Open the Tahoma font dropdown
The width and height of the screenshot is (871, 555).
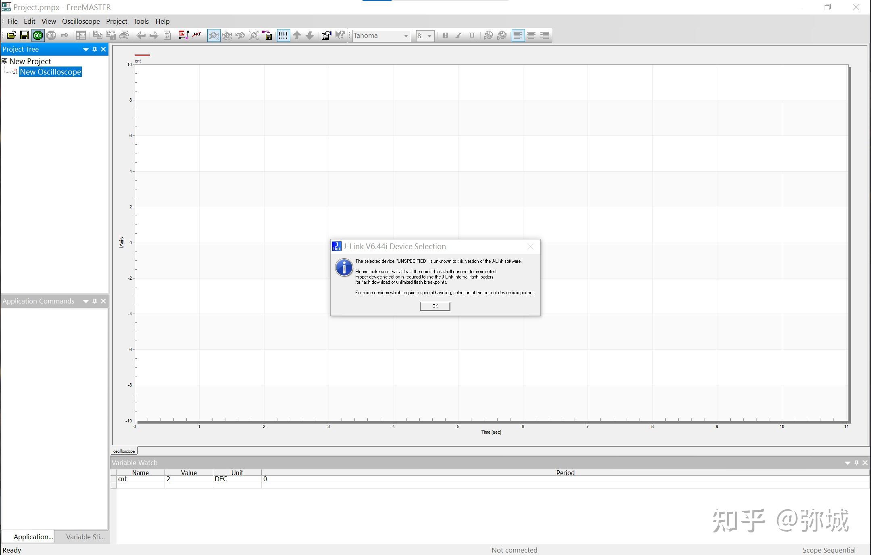click(406, 36)
